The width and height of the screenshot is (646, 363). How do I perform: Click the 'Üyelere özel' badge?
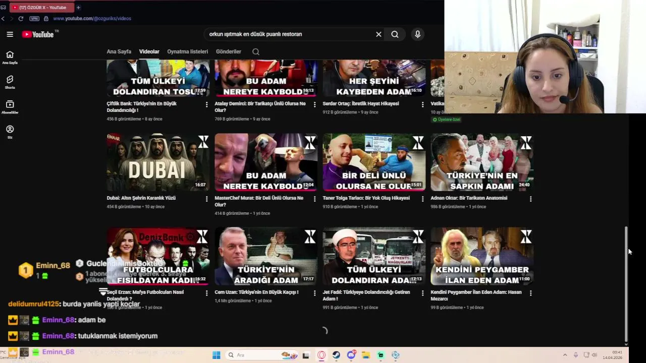click(x=446, y=119)
